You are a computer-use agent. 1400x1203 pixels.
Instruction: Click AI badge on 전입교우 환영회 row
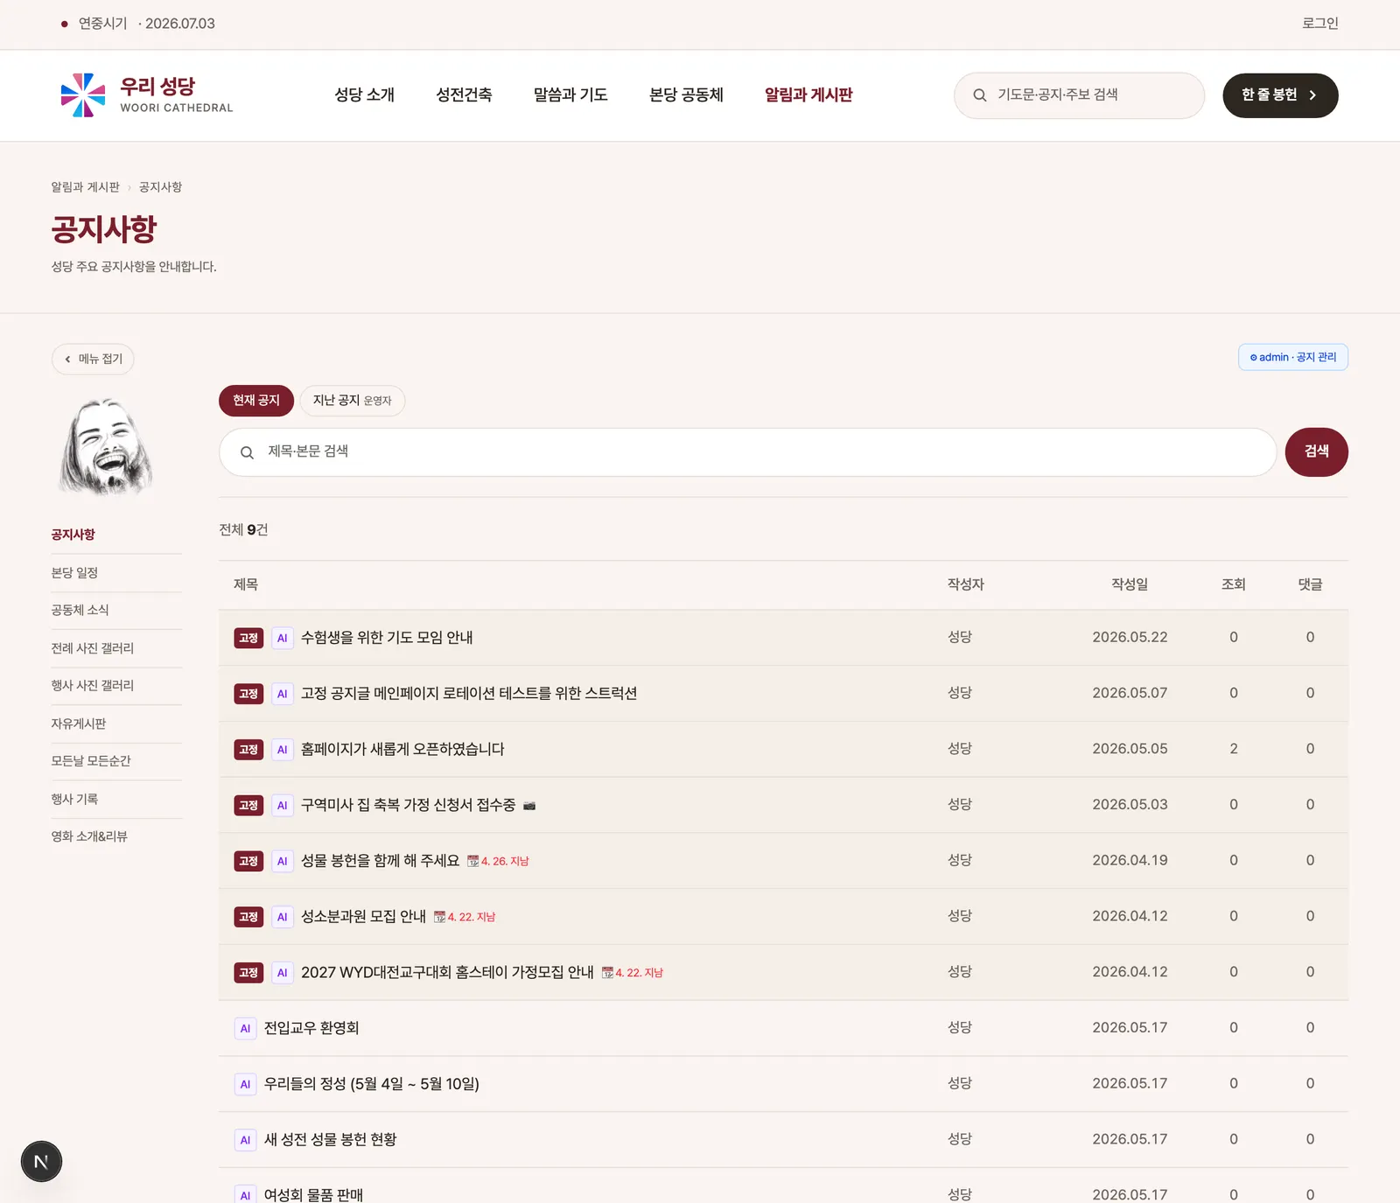(x=245, y=1028)
